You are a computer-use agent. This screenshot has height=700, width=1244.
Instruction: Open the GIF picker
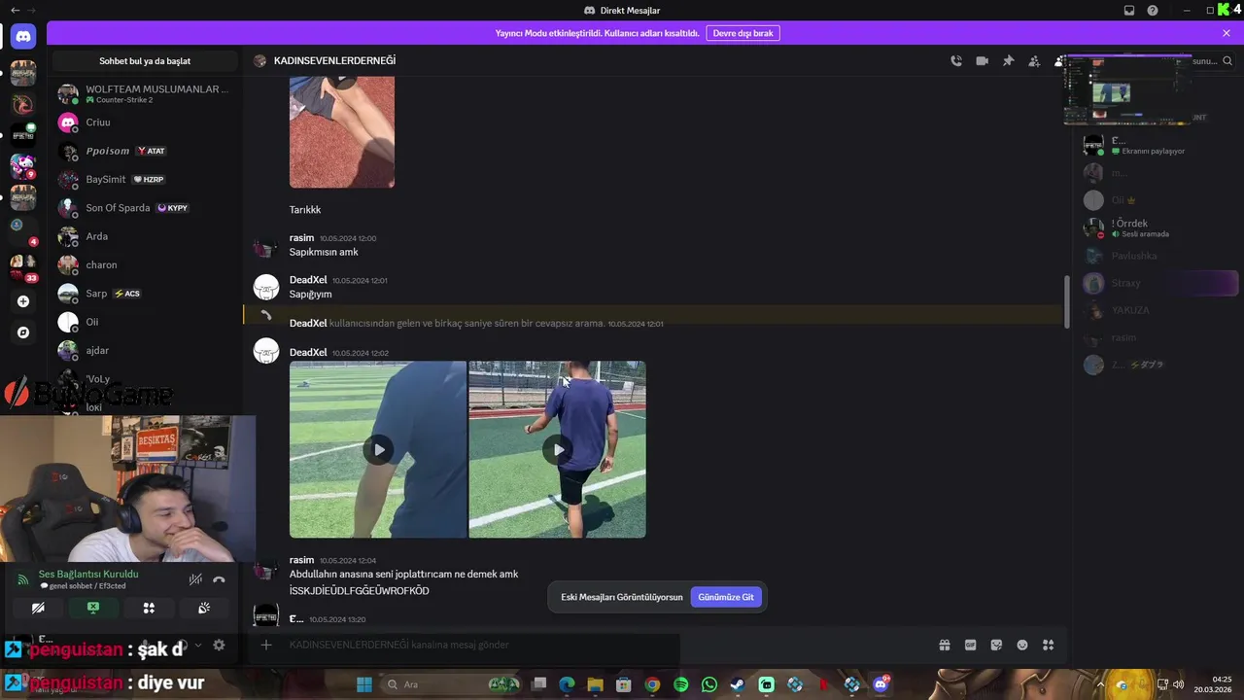pyautogui.click(x=970, y=645)
